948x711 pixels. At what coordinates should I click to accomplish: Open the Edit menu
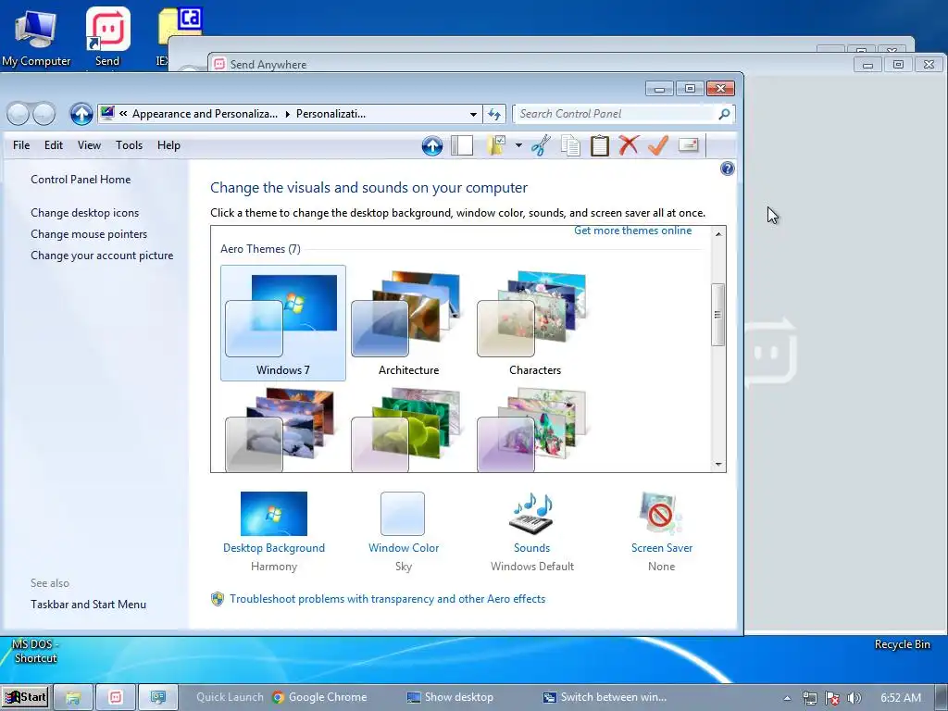click(x=53, y=145)
